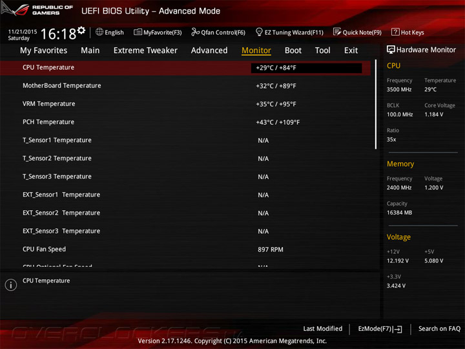
Task: Switch to My Favorites tab
Action: click(44, 50)
